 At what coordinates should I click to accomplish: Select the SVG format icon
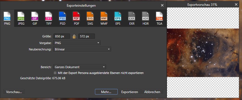[90, 19]
